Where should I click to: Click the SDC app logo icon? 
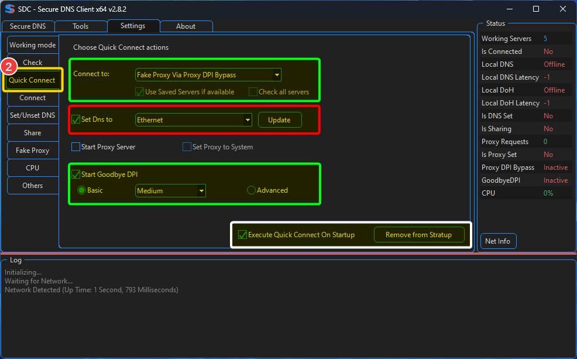pos(10,9)
